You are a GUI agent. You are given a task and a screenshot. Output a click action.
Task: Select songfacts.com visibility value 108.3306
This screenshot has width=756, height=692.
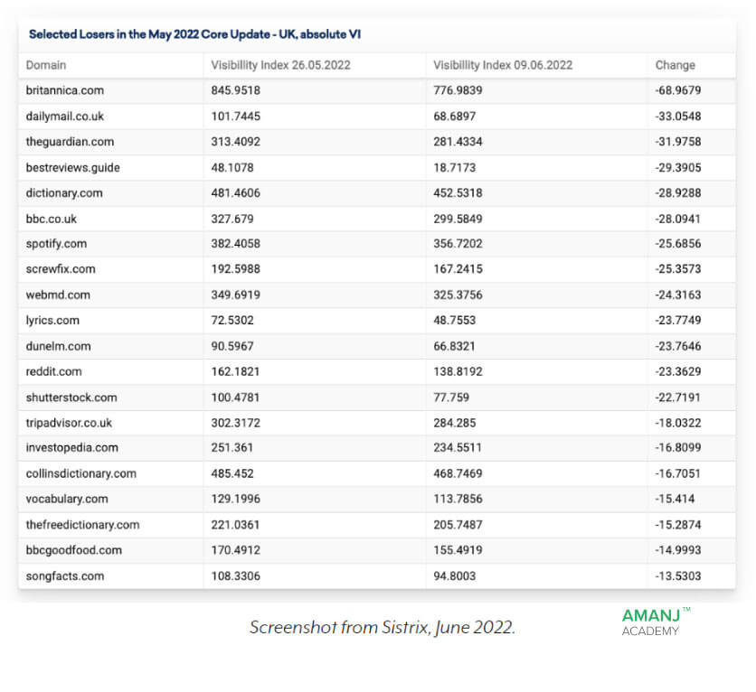235,576
